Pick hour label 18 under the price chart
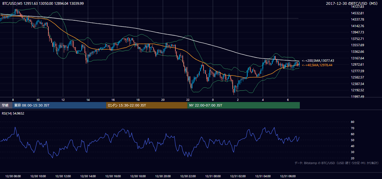This screenshot has height=179, width=382. tap(138, 100)
